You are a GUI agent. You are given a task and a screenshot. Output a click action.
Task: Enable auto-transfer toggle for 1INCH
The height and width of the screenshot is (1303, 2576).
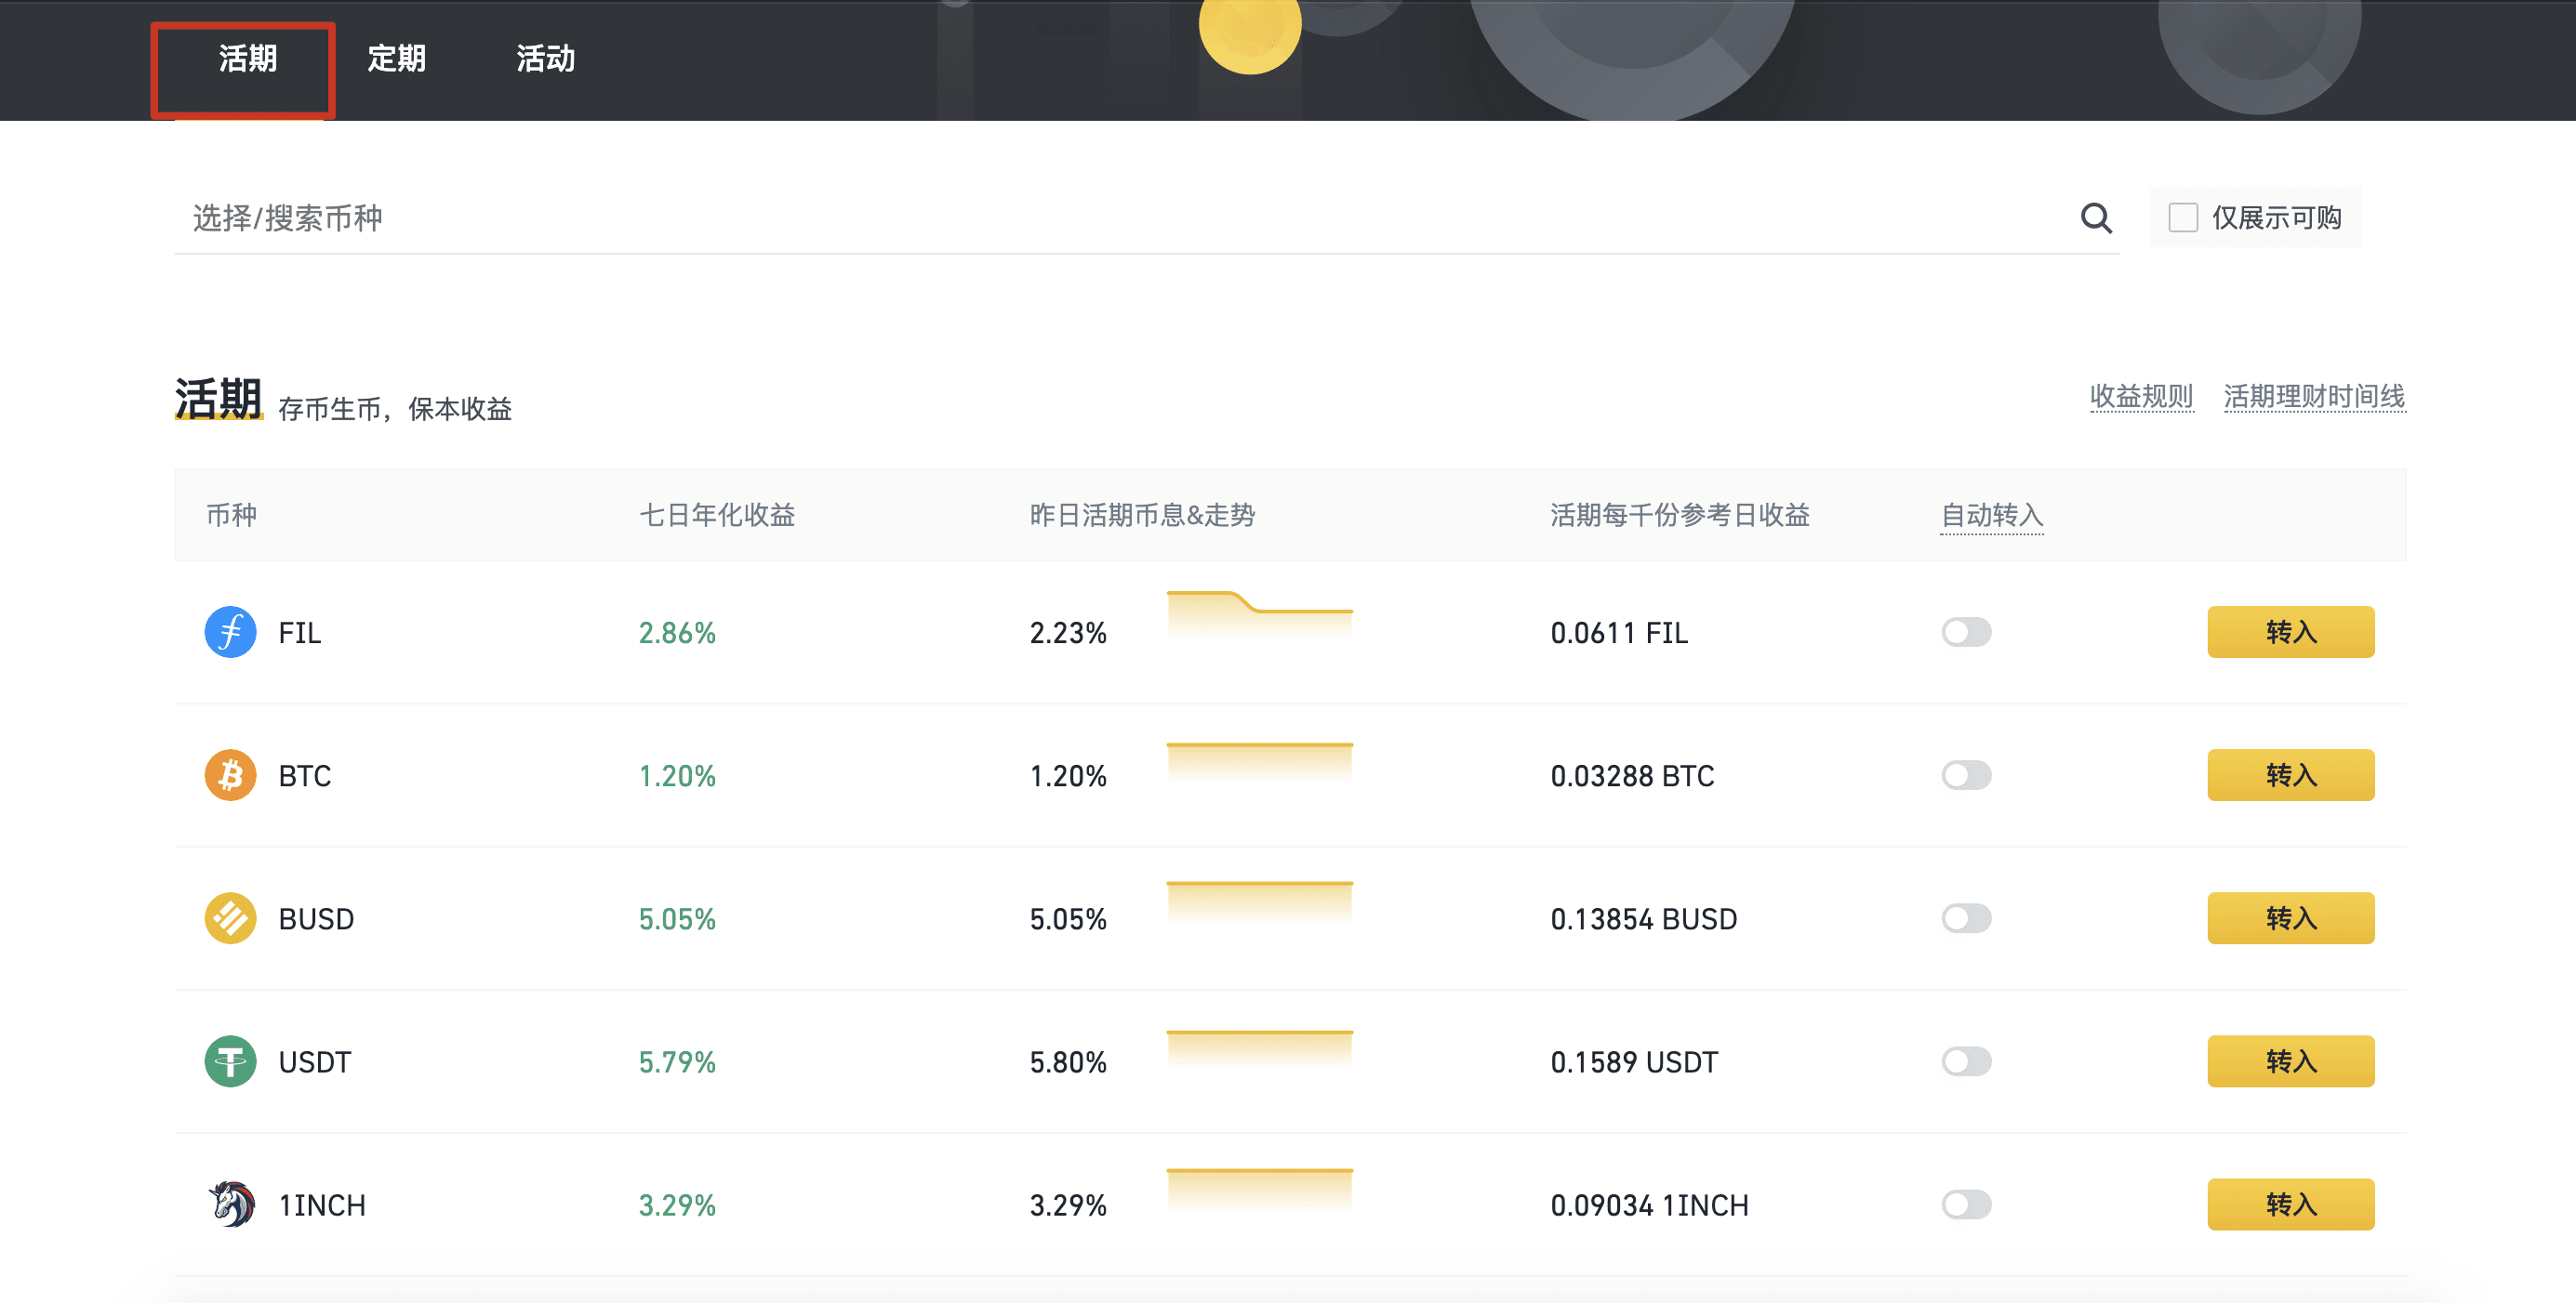point(1966,1204)
